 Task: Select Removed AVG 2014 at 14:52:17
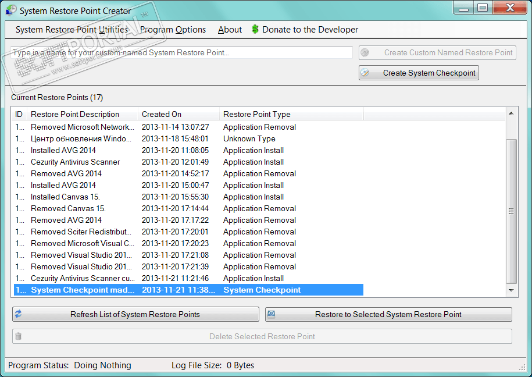188,173
